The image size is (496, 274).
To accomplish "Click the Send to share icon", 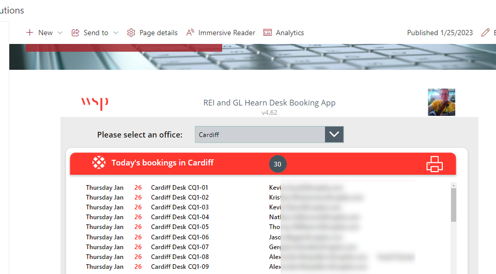I will [x=75, y=33].
